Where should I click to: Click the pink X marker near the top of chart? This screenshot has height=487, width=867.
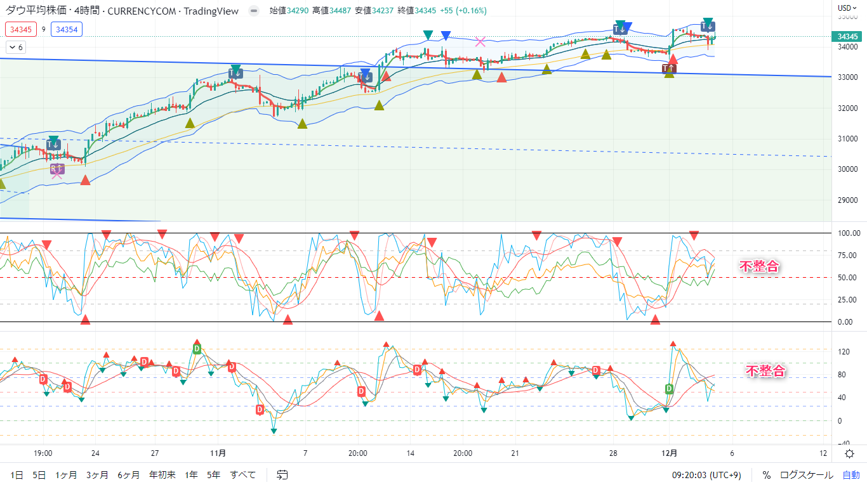(480, 42)
